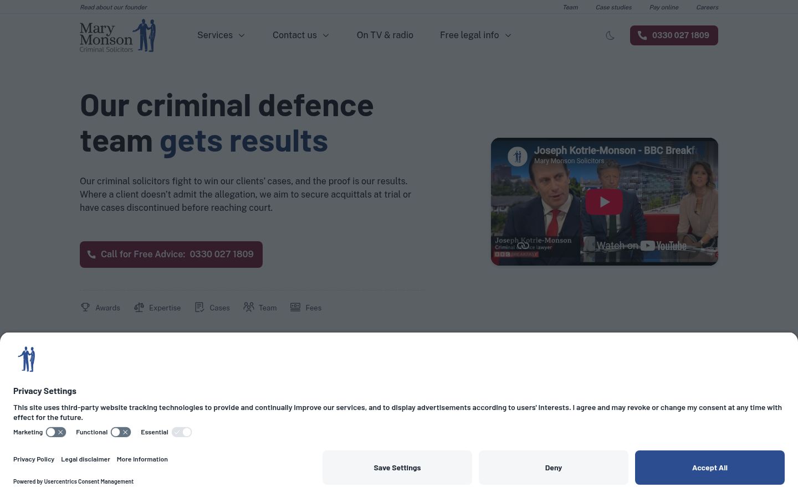The image size is (798, 498).
Task: Open the Privacy Policy link
Action: (x=34, y=459)
